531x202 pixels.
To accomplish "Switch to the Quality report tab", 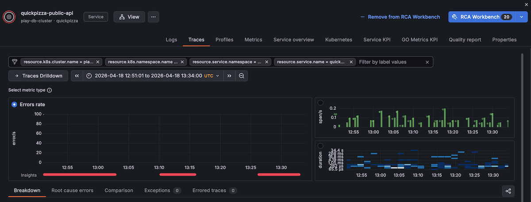I will coord(465,40).
